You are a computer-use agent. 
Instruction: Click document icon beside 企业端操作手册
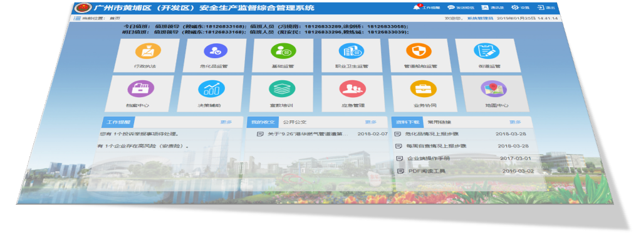[x=400, y=159]
